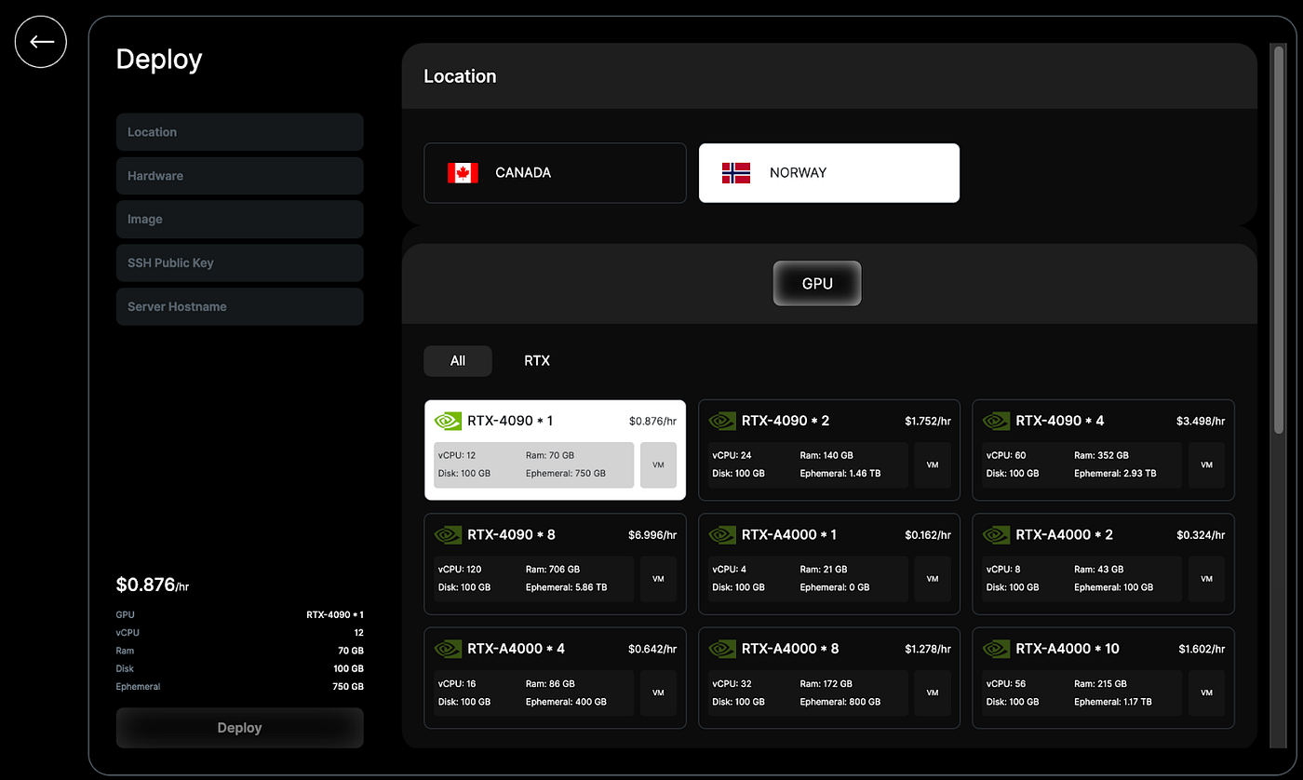Click the $3.498/hr price
Viewport: 1303px width, 780px height.
click(x=1201, y=422)
